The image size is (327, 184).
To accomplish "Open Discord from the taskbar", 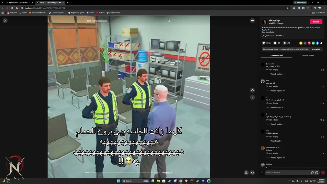I will pyautogui.click(x=175, y=181).
